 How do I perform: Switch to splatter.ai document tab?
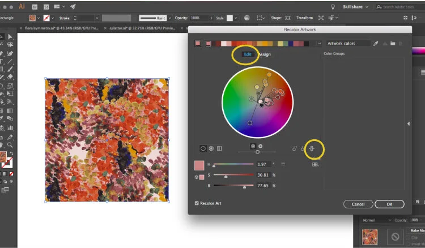pyautogui.click(x=142, y=28)
